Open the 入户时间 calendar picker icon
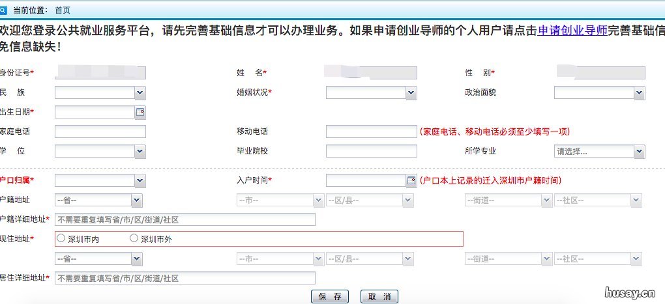 pos(411,181)
